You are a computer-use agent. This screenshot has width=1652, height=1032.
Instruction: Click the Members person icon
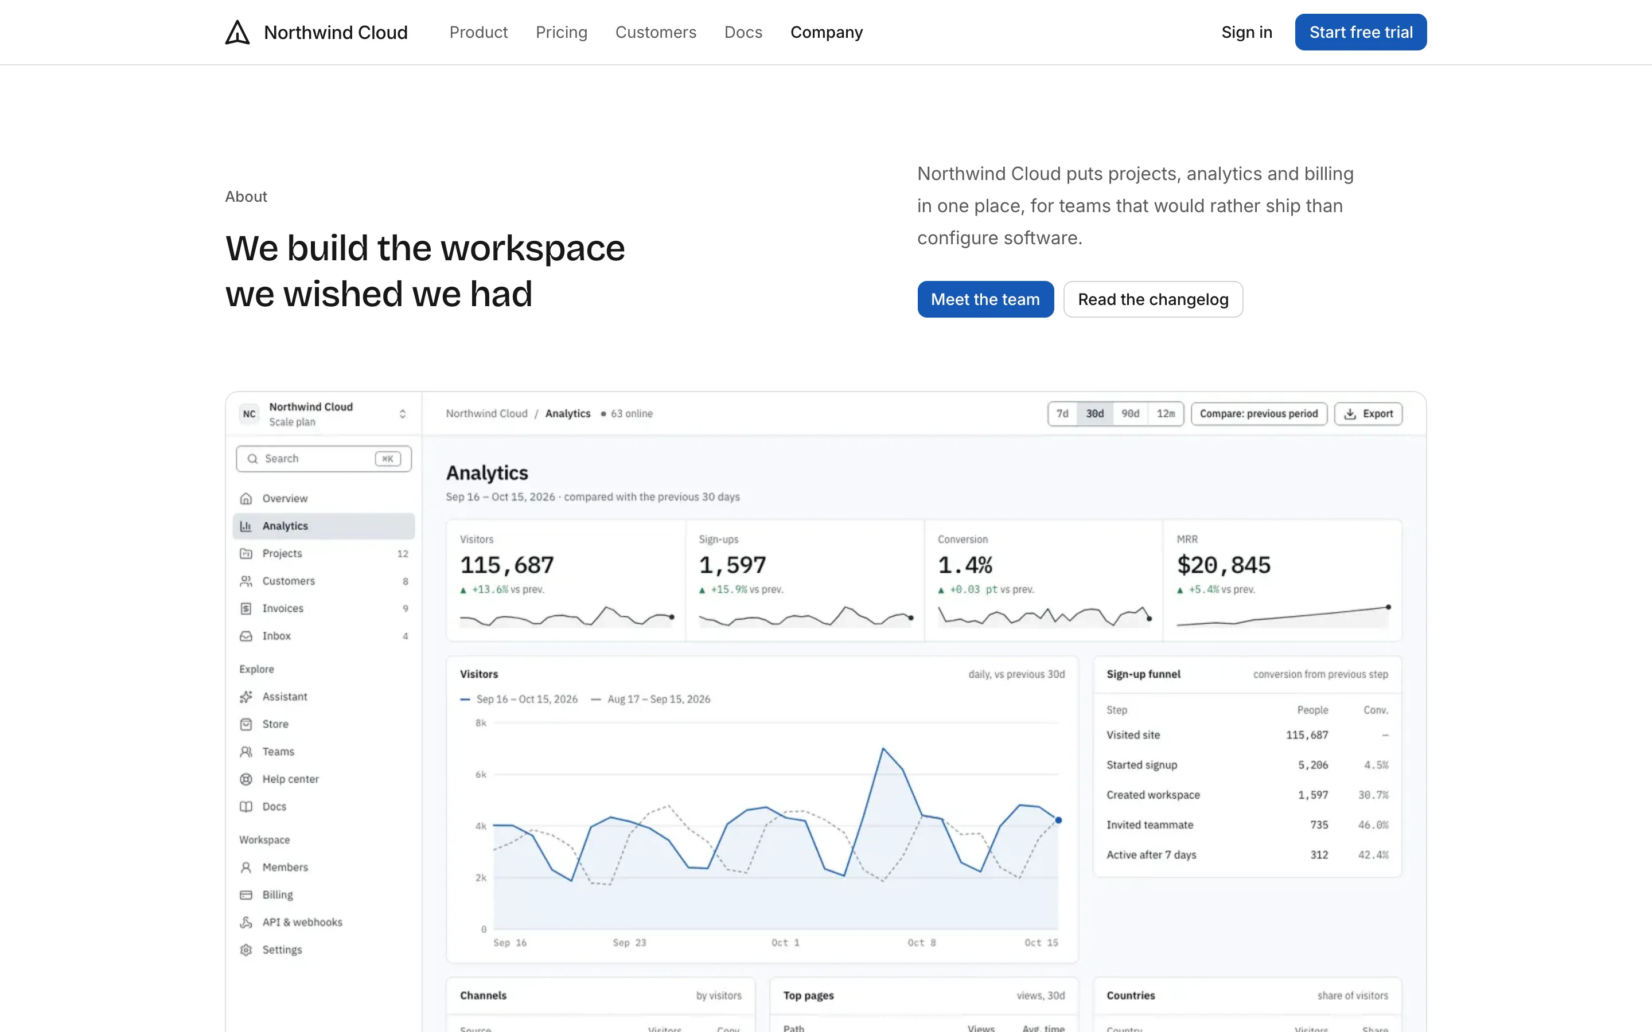pos(246,867)
